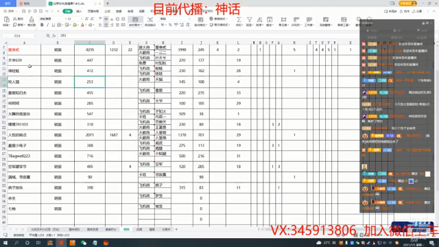Click the Copy icon in the ribbon
The width and height of the screenshot is (439, 247).
click(15, 25)
